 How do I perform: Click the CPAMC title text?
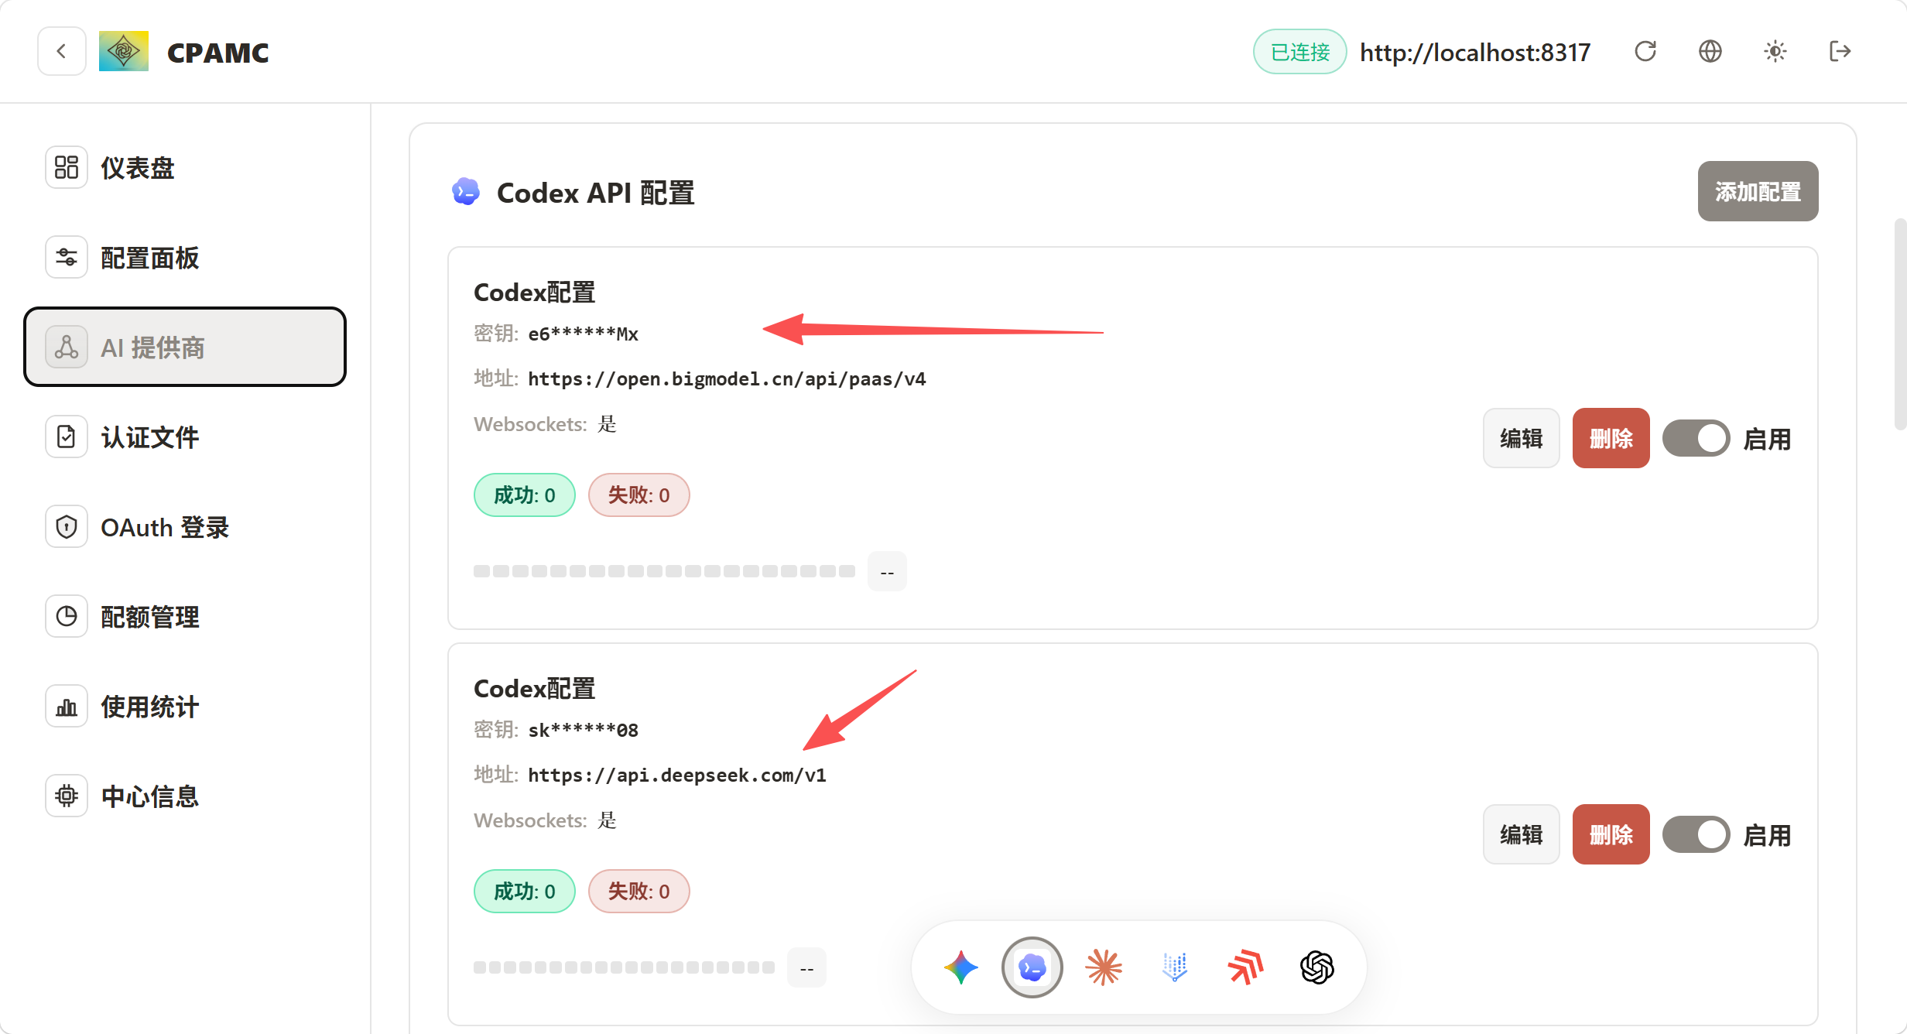pos(218,53)
